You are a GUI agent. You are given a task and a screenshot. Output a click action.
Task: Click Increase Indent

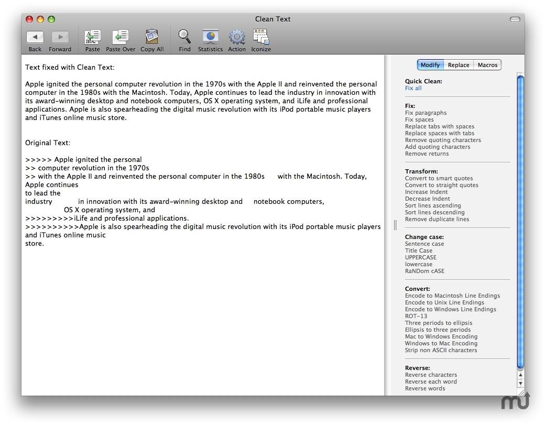(426, 192)
